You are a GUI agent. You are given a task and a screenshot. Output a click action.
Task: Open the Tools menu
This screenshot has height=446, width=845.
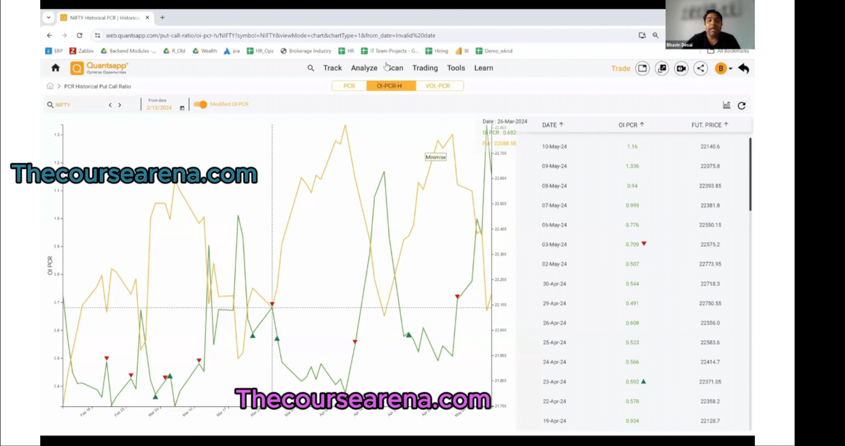(456, 68)
